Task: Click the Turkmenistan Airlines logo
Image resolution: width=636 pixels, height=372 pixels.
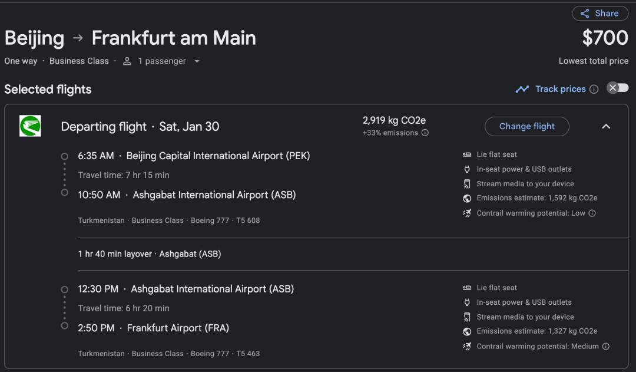Action: coord(30,126)
